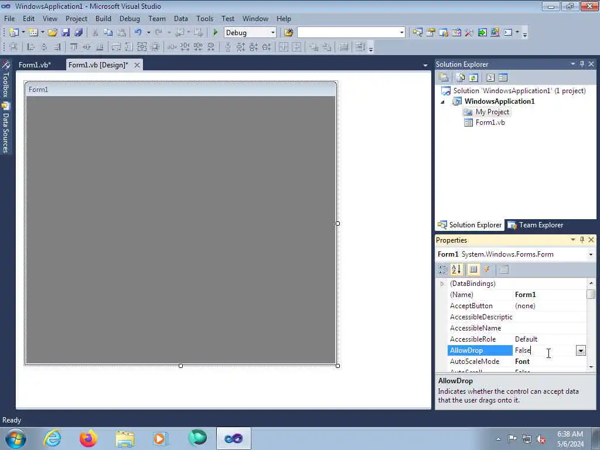Click the Open File folder icon
This screenshot has height=450, width=600.
[x=52, y=33]
